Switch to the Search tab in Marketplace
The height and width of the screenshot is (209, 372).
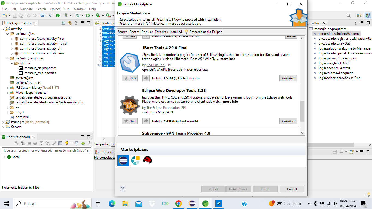tap(123, 32)
